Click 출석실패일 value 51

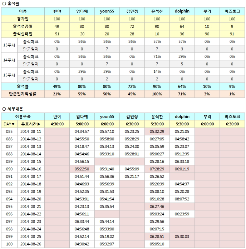coord(57,34)
